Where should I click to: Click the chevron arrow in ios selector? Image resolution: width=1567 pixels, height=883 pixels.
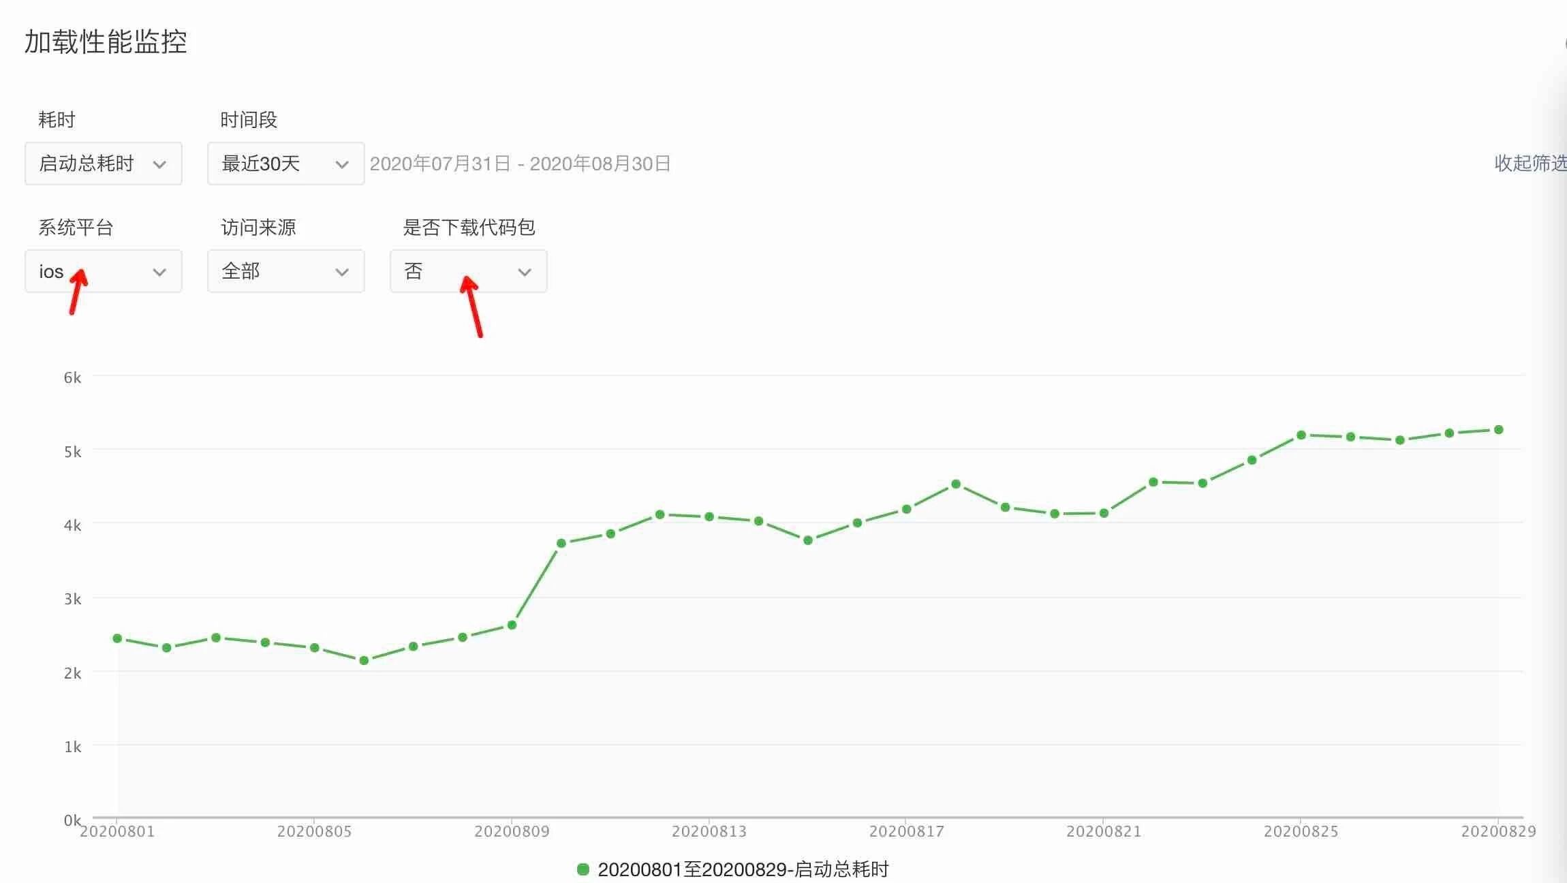point(159,273)
